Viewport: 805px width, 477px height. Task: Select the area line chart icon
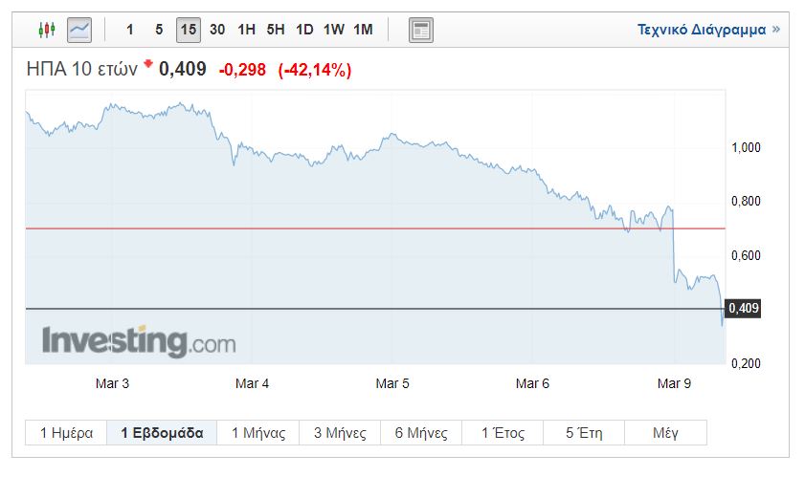coord(78,30)
